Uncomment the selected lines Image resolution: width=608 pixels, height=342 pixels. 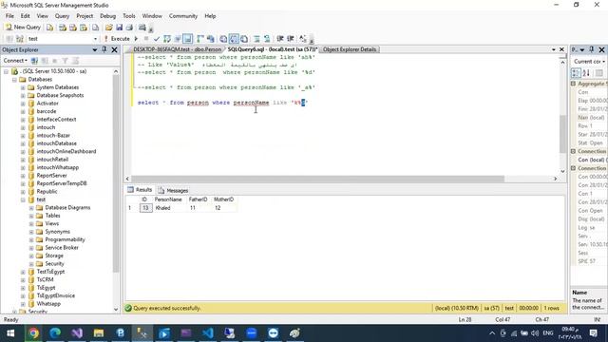click(267, 39)
